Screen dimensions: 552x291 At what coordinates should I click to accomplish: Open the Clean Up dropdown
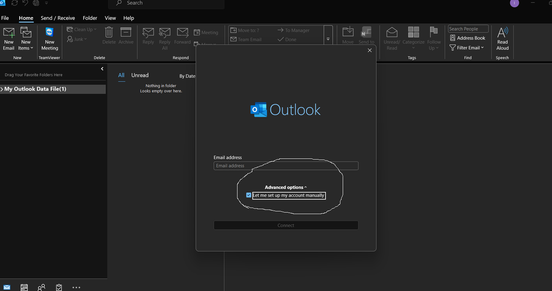(x=82, y=29)
